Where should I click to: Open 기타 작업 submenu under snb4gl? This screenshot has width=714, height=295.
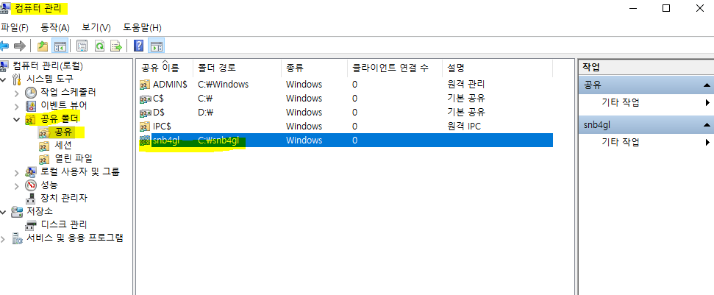620,143
